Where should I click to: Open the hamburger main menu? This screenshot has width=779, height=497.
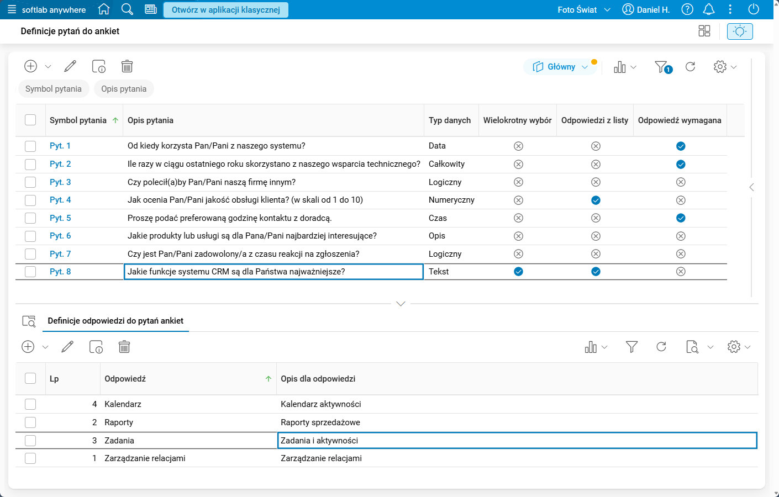(x=12, y=9)
